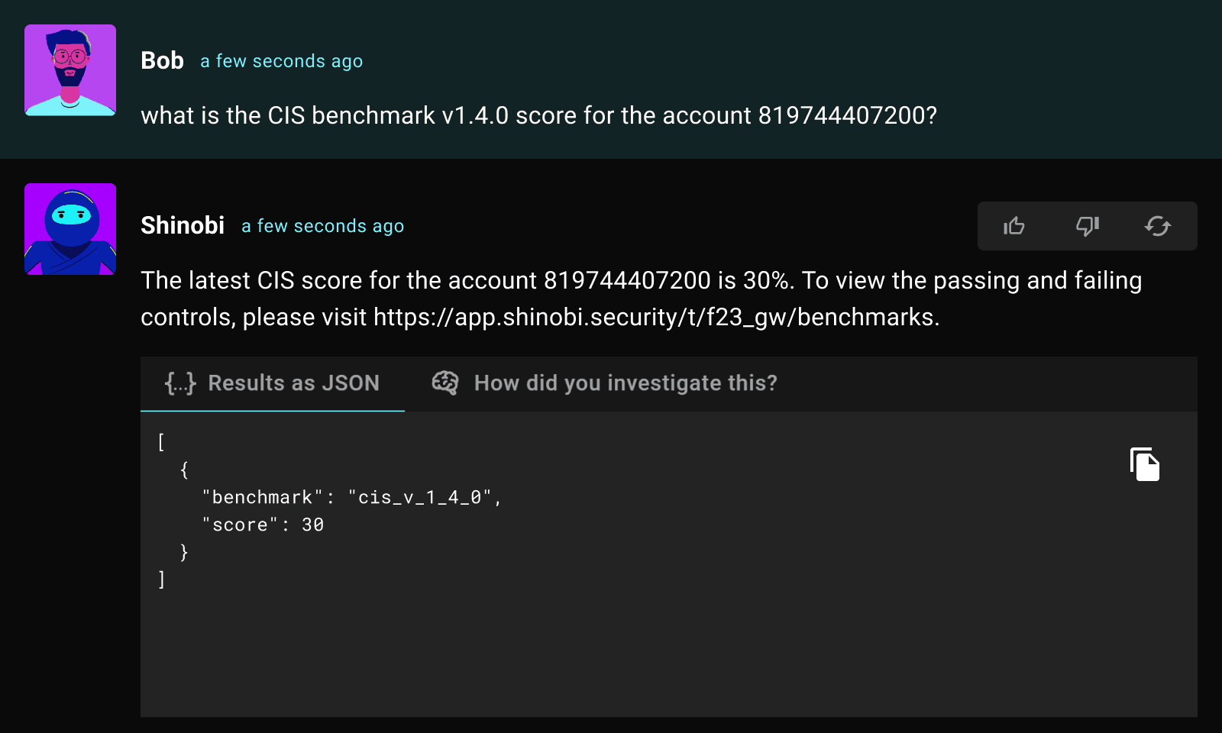Viewport: 1222px width, 733px height.
Task: Click the score value 30 in JSON
Action: coord(312,525)
